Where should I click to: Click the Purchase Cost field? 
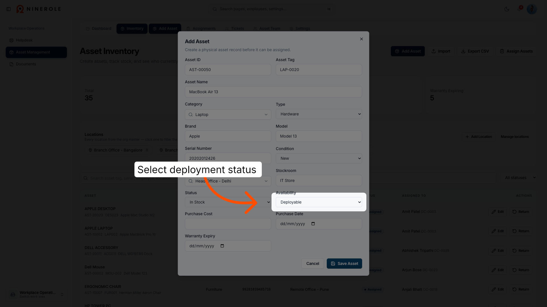coord(228,224)
